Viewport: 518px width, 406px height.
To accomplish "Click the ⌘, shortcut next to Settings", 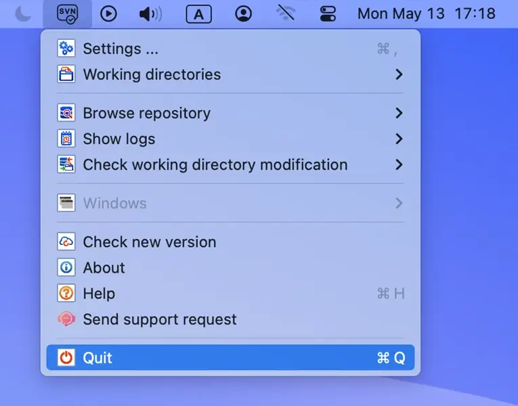I will (387, 49).
